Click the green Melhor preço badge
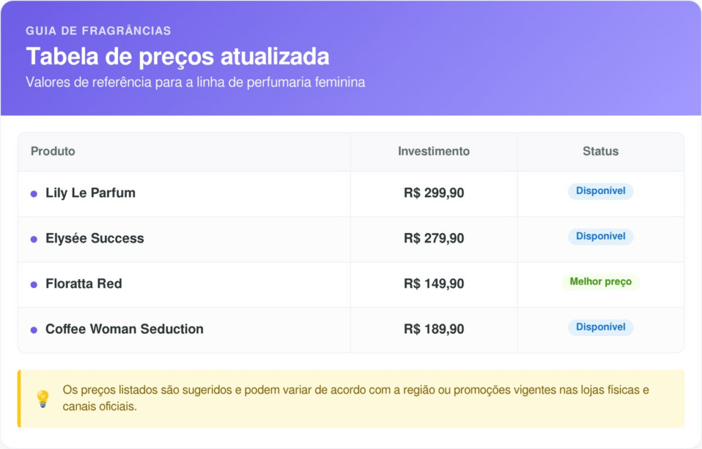This screenshot has height=449, width=702. click(x=601, y=282)
